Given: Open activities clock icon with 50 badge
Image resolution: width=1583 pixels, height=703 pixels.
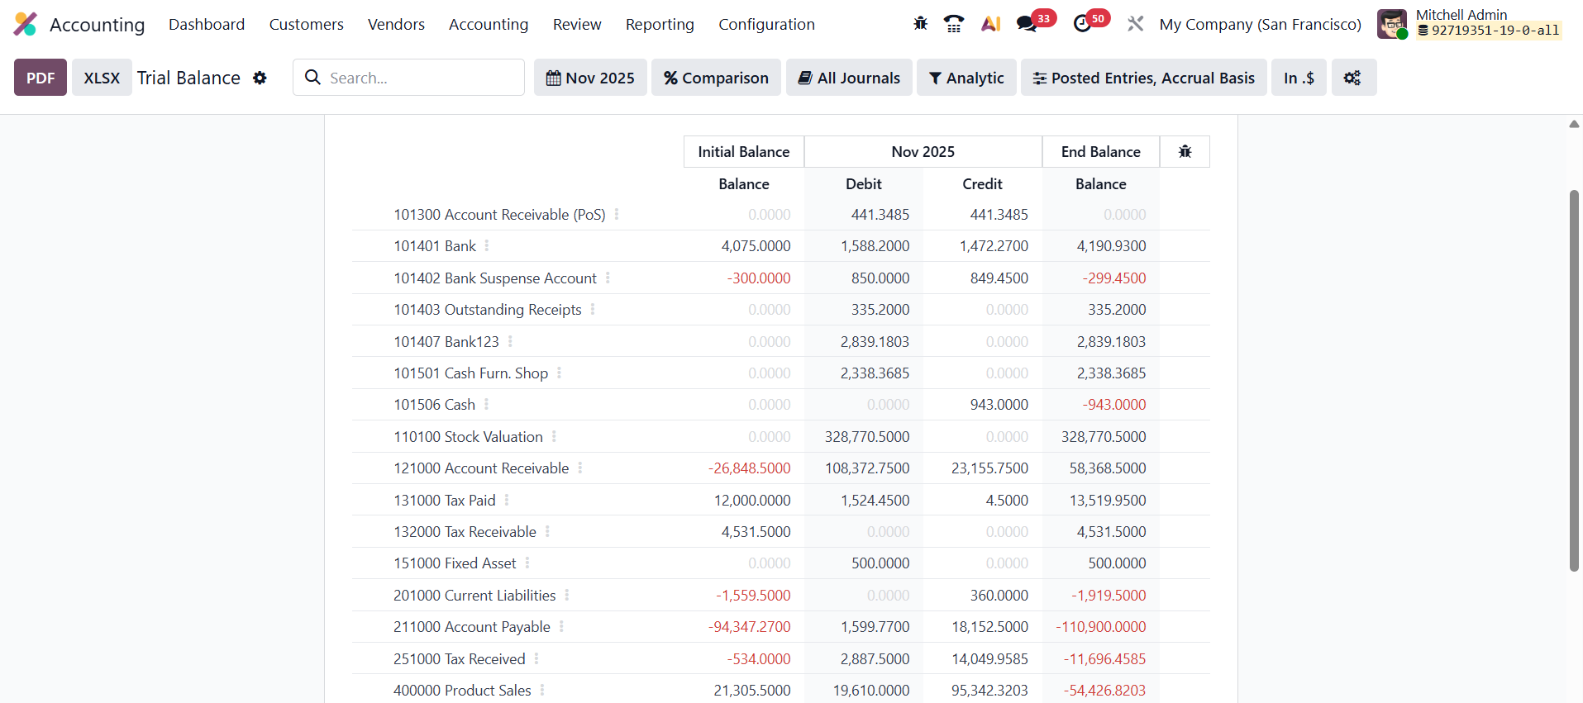Looking at the screenshot, I should [1082, 24].
